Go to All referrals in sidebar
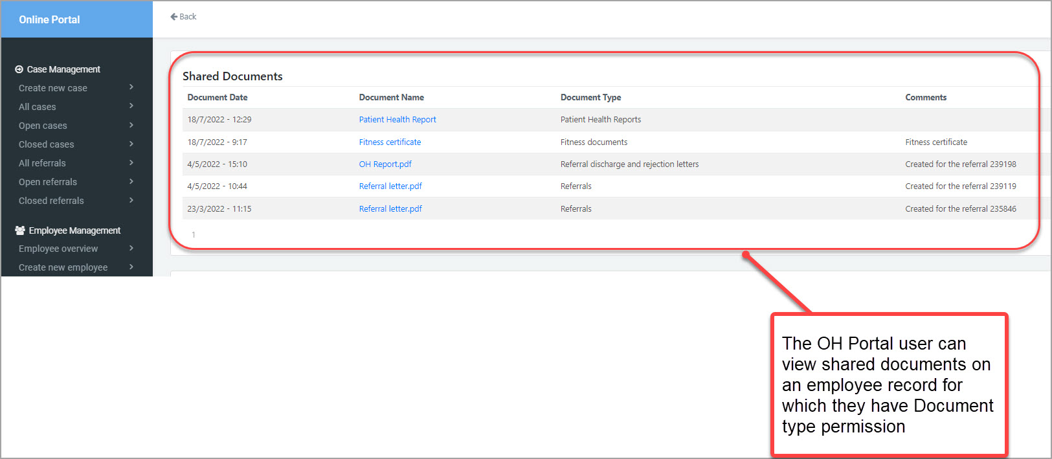The image size is (1052, 459). (42, 163)
